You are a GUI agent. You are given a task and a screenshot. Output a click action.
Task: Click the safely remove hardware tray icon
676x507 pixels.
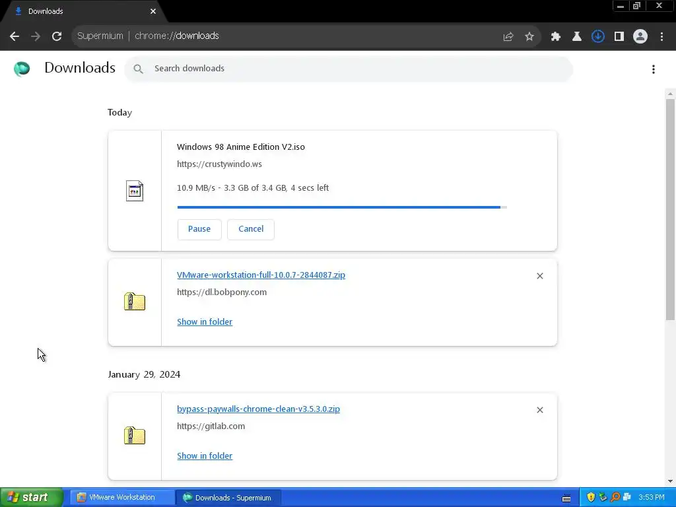[603, 498]
